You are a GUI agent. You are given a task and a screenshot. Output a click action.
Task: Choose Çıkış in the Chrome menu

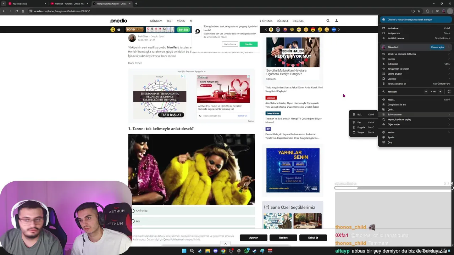click(415, 142)
